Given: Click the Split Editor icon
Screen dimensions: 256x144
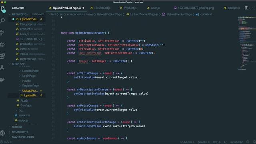Looking at the screenshot, I should point(246,8).
